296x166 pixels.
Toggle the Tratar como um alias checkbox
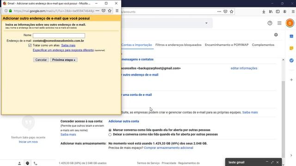tap(30, 45)
